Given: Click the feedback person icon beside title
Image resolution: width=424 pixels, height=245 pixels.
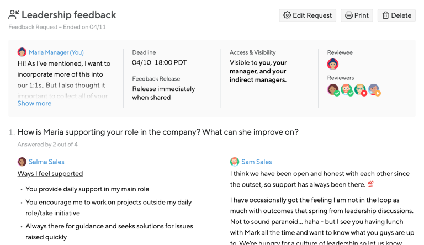Looking at the screenshot, I should point(14,15).
